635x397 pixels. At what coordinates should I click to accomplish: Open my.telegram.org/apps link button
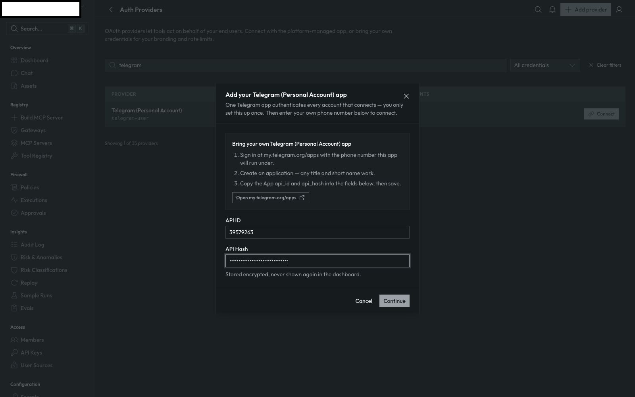coord(270,198)
